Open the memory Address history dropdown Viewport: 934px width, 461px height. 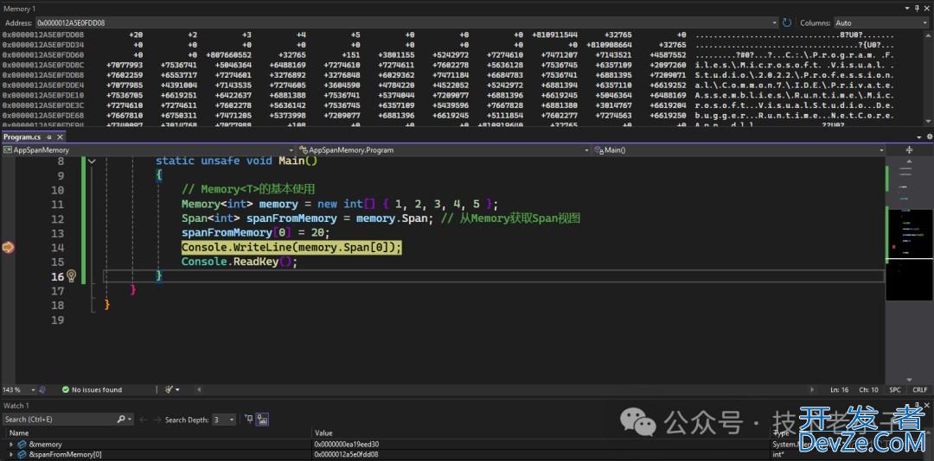tap(775, 22)
